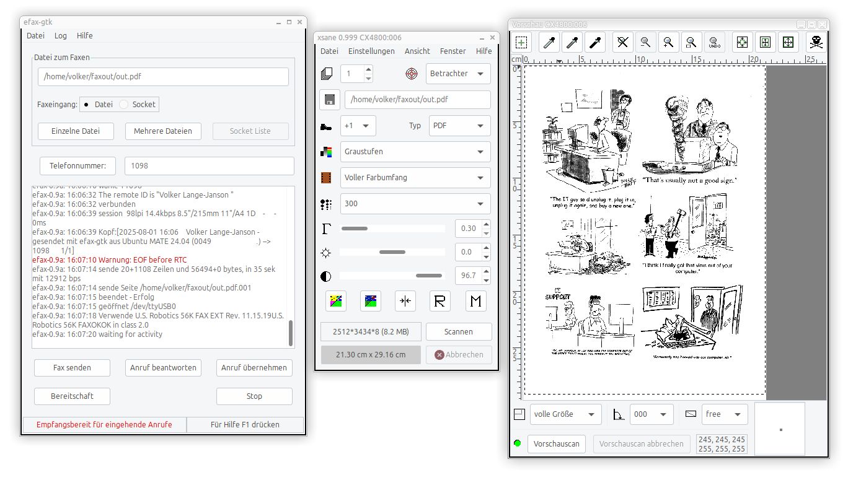Click the save/disk icon next to output path in xsane
The height and width of the screenshot is (480, 848).
329,99
